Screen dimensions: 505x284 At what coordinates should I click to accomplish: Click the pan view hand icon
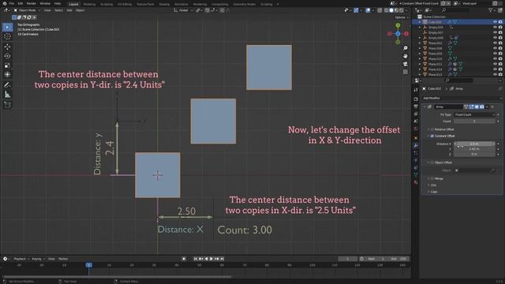[406, 56]
